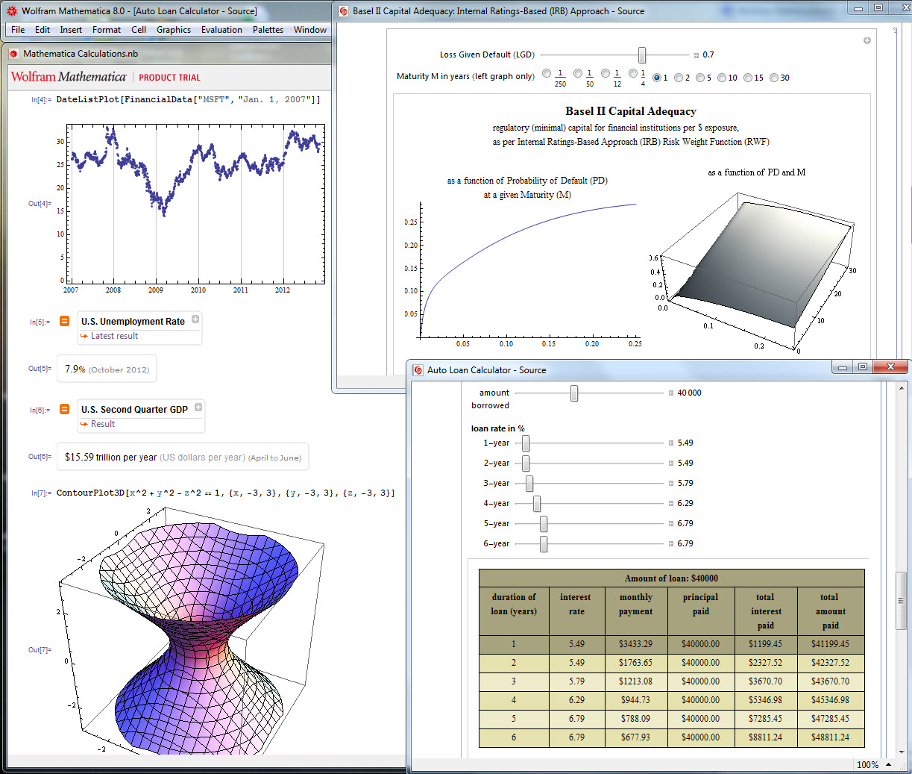The height and width of the screenshot is (774, 912).
Task: Click Mathematica gear icon in main title bar
Action: [x=11, y=11]
